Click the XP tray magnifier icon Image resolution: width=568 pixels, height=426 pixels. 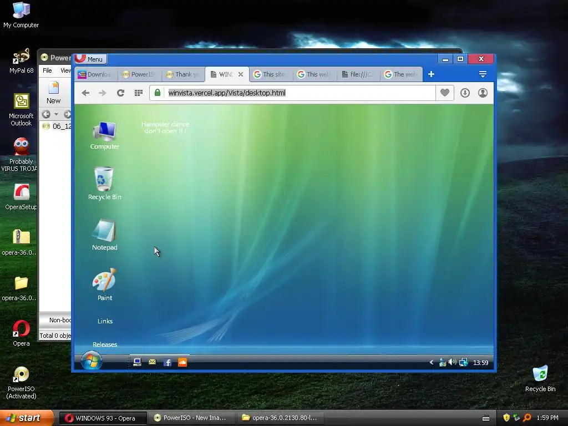pyautogui.click(x=527, y=418)
